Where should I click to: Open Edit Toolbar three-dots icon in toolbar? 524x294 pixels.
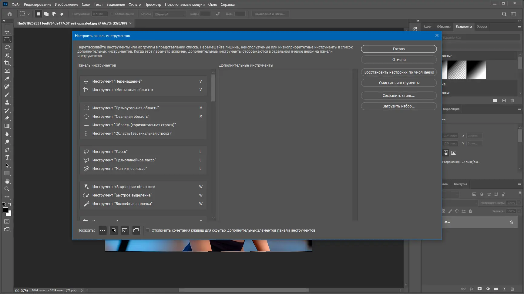coord(7,197)
